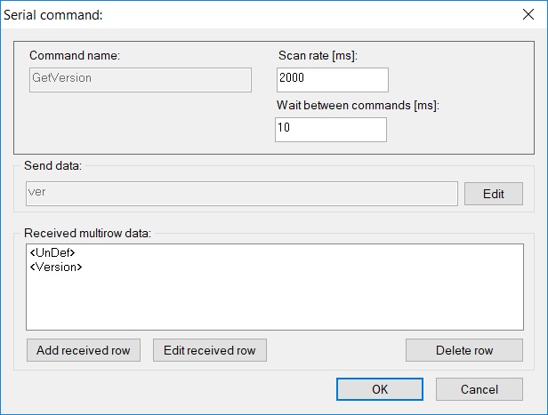Screen dimensions: 548x415
Task: Click the Received multirow data group label
Action: (87, 233)
